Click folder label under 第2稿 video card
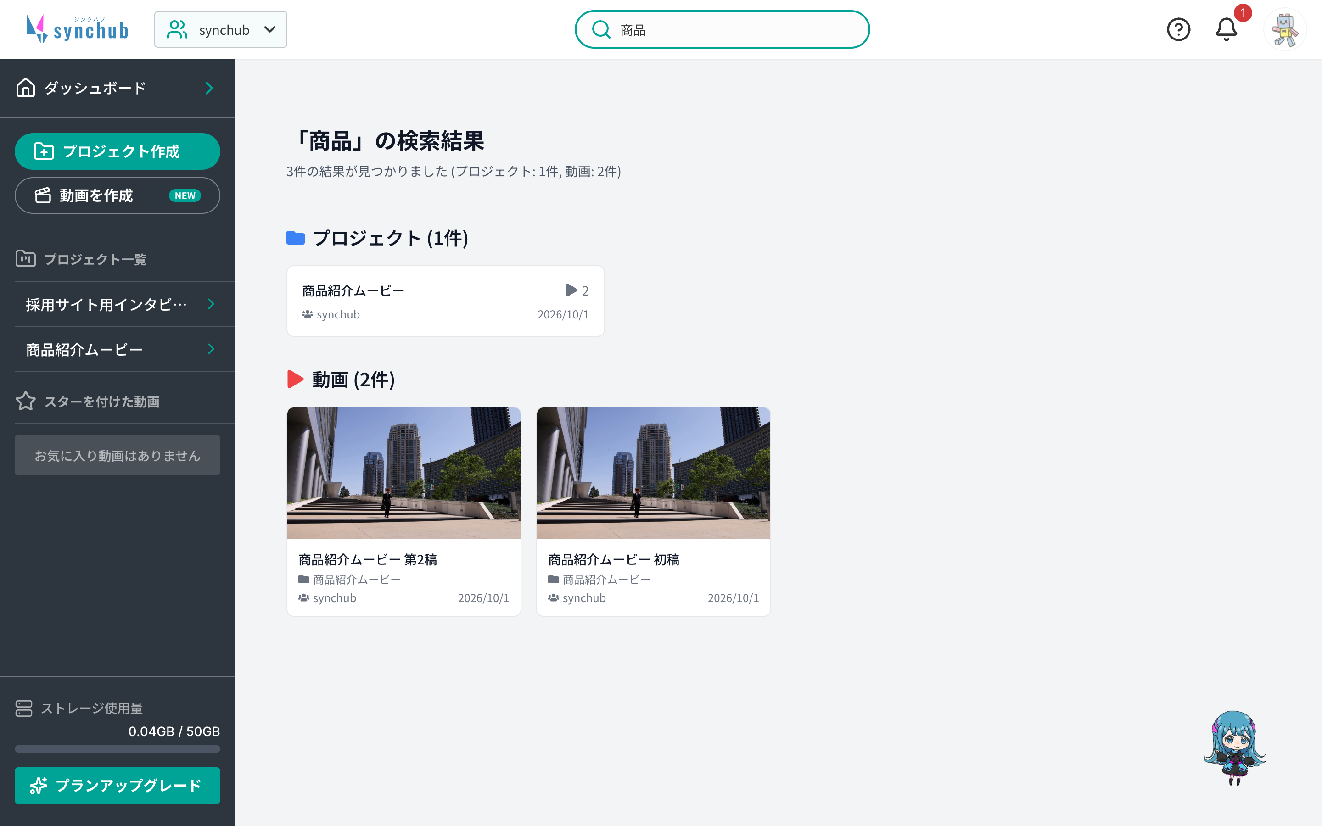This screenshot has width=1322, height=826. [x=350, y=579]
